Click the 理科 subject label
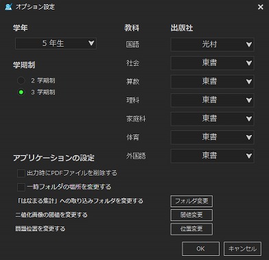 point(132,100)
